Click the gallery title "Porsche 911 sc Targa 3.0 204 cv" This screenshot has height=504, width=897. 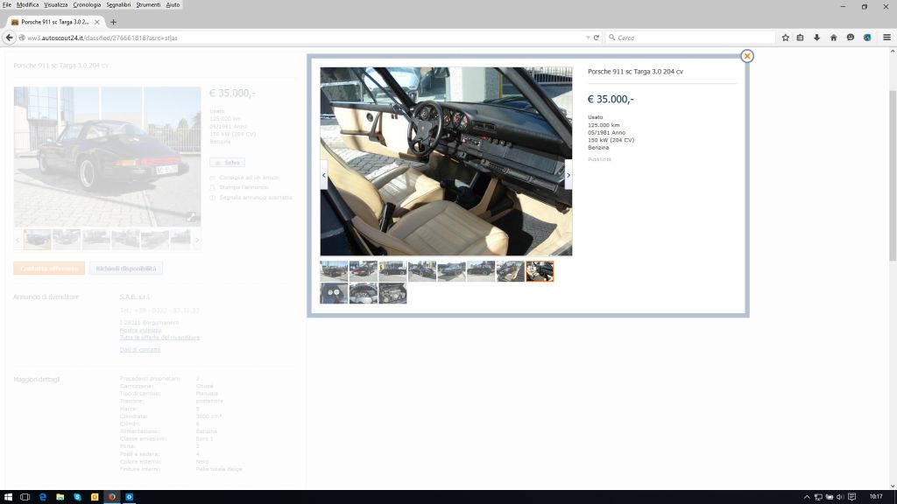[x=635, y=72]
